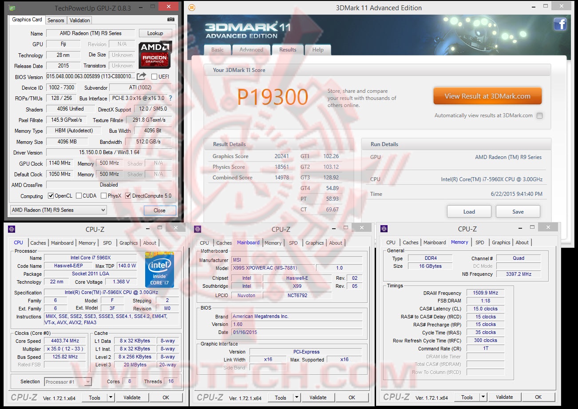This screenshot has width=578, height=409.
Task: Click Validate in the CPU-Z Memory window
Action: point(504,397)
